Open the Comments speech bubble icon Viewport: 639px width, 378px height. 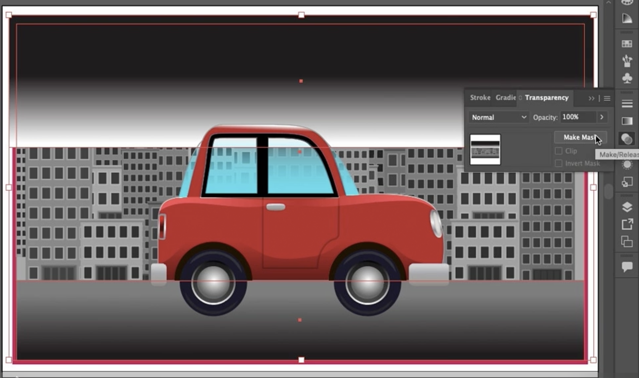pos(627,267)
